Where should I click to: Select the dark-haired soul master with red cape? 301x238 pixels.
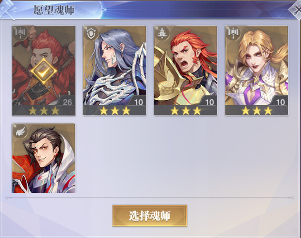(x=44, y=158)
